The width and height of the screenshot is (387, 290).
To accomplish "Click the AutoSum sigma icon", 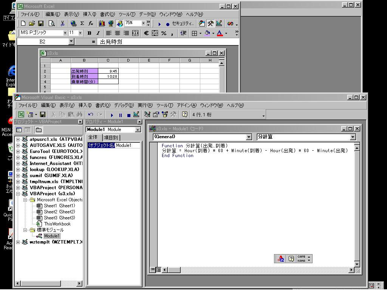I will tap(82, 23).
